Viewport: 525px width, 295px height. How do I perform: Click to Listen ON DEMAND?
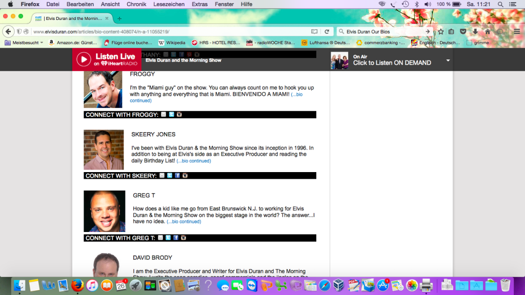click(392, 63)
